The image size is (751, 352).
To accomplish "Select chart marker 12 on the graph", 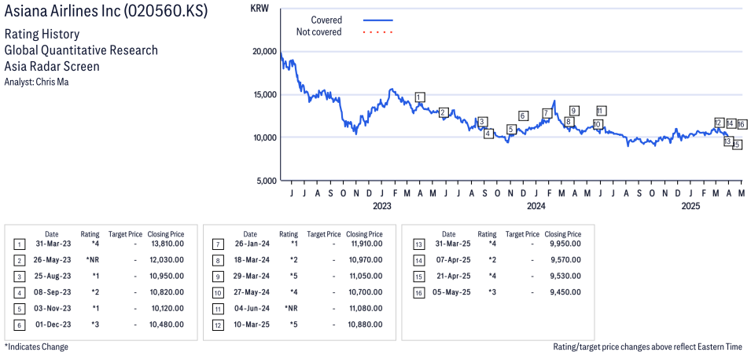I will pos(719,123).
